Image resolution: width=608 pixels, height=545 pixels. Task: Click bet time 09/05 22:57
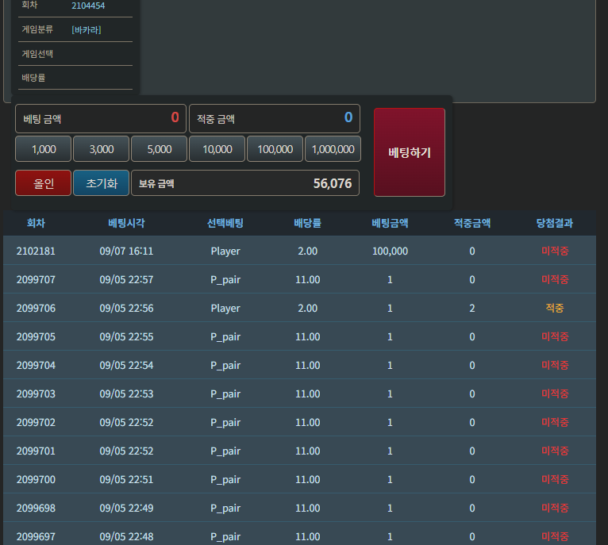click(126, 279)
